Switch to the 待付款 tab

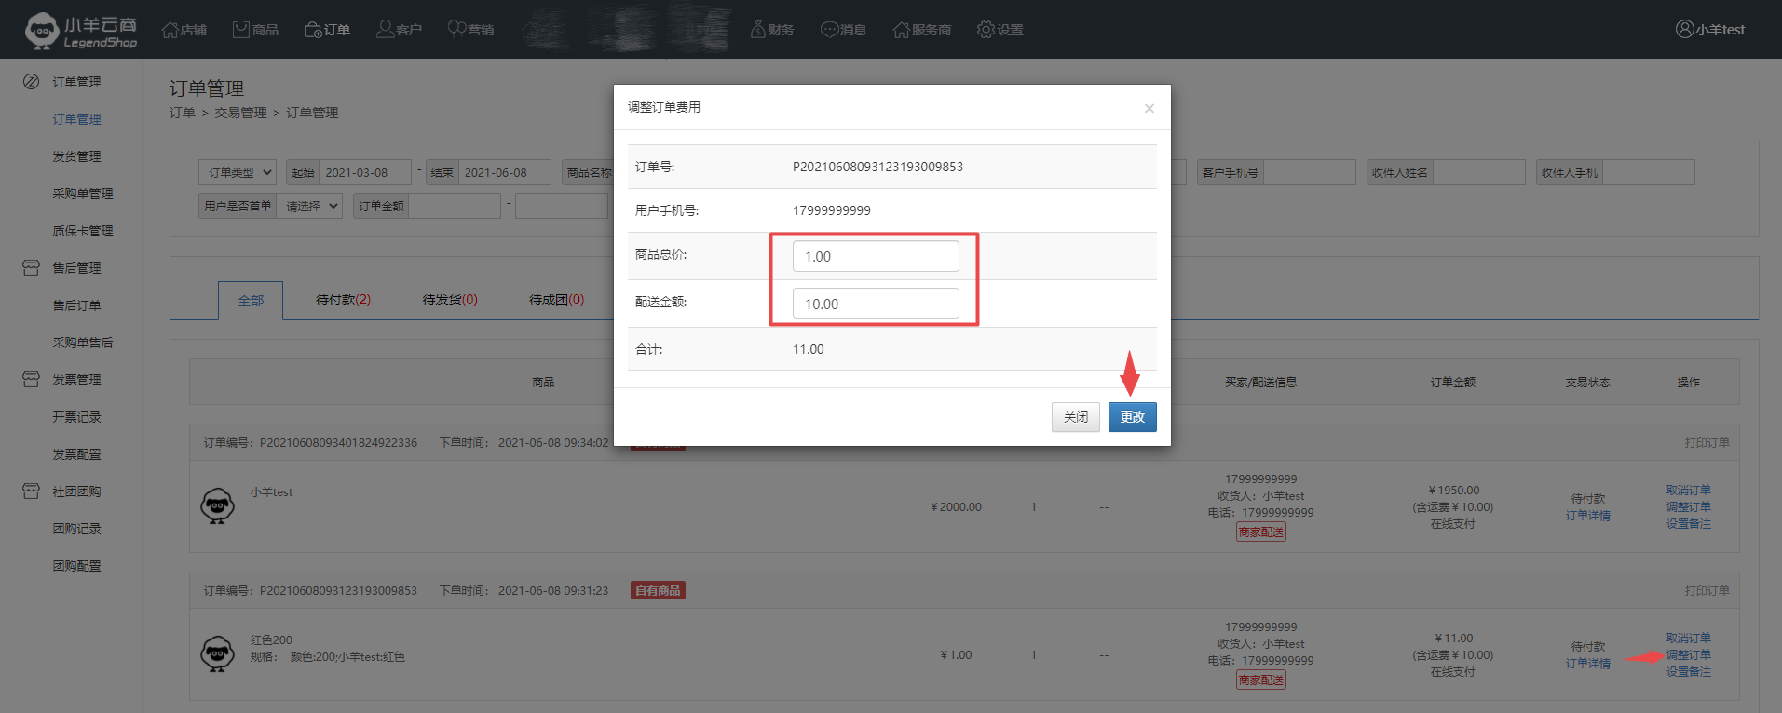343,300
